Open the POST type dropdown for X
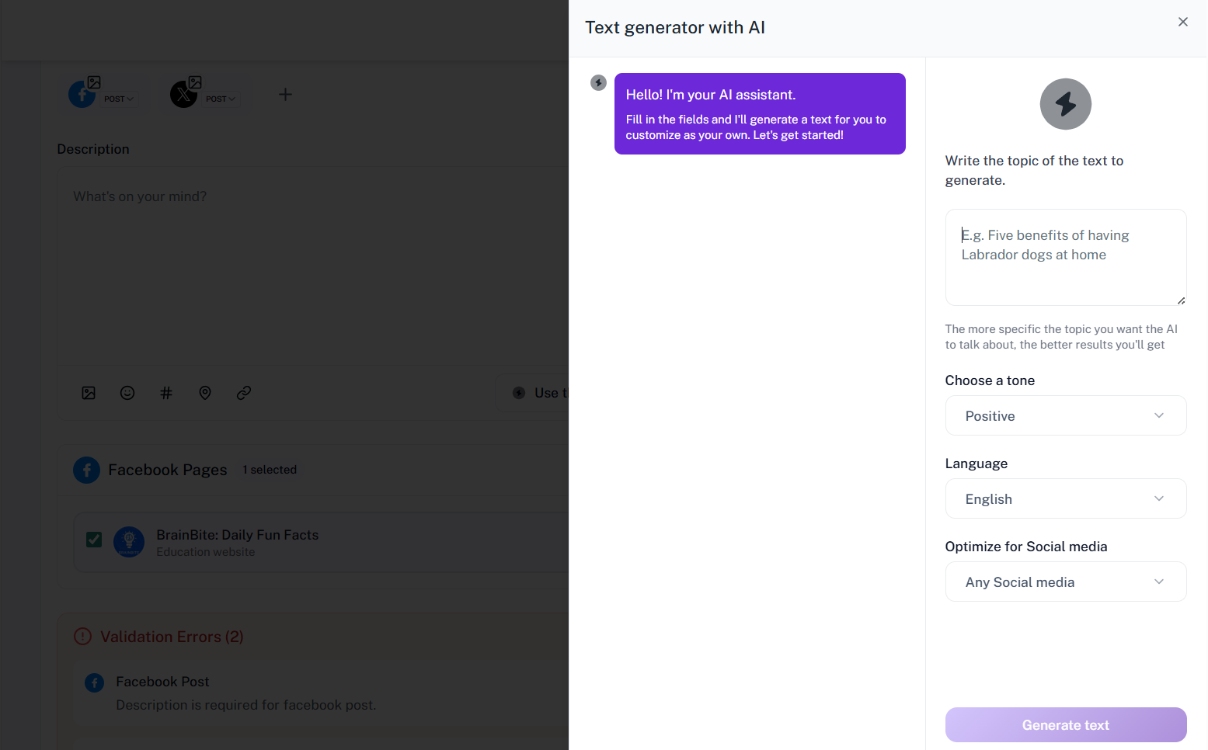Image resolution: width=1208 pixels, height=750 pixels. pos(220,99)
